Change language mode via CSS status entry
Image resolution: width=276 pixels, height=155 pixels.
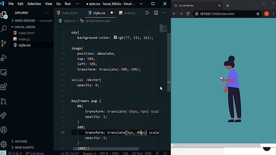(125, 153)
